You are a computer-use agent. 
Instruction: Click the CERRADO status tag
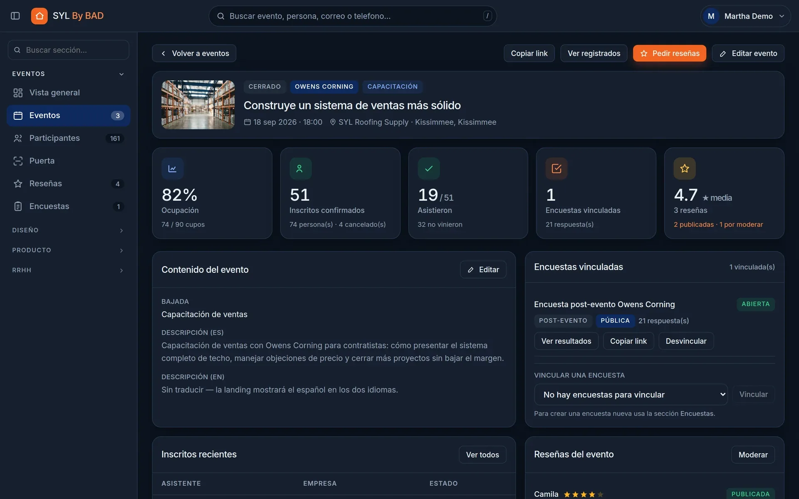265,86
